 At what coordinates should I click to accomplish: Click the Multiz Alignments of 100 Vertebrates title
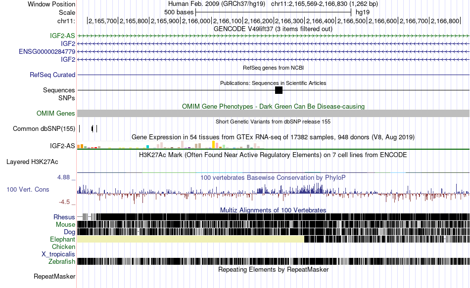pos(273,210)
